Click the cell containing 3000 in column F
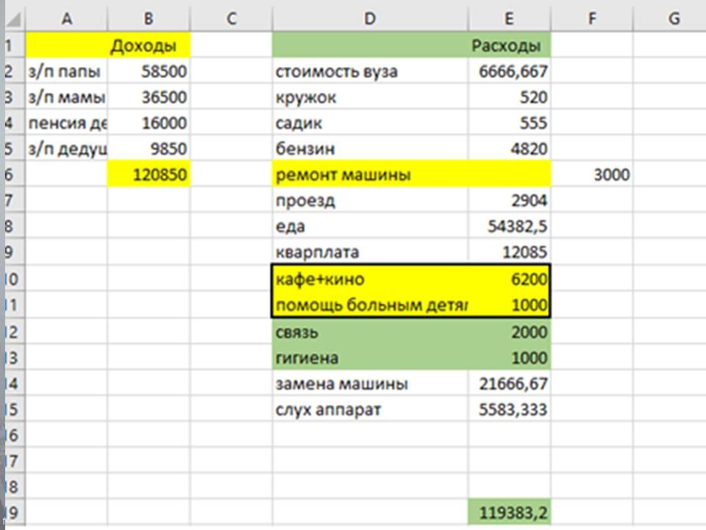Screen dimensions: 706x530 coord(592,175)
